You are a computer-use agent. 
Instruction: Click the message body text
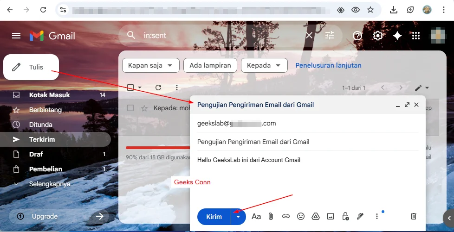[249, 160]
